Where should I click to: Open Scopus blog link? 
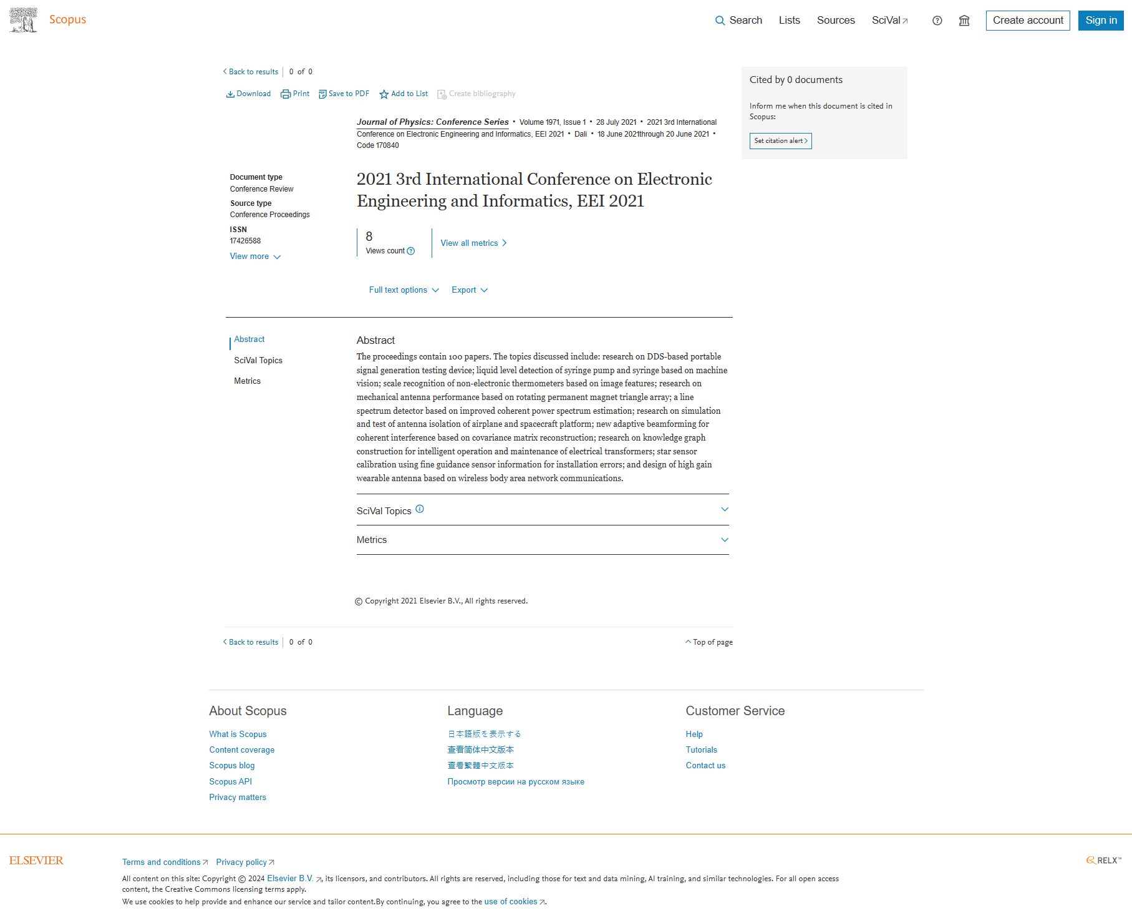[232, 766]
